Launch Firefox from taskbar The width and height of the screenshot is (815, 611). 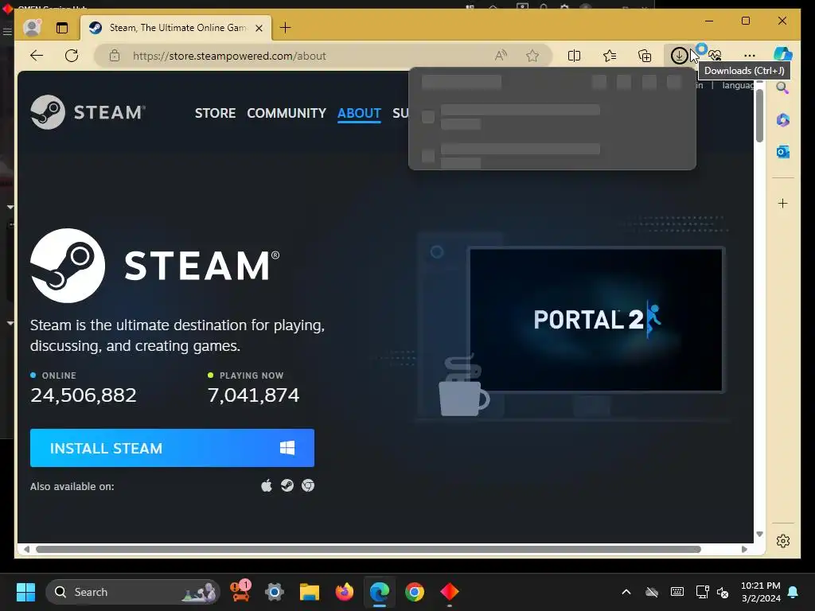(x=344, y=592)
